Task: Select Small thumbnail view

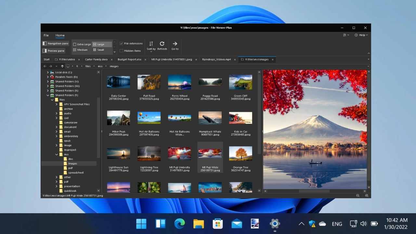Action: pos(98,50)
